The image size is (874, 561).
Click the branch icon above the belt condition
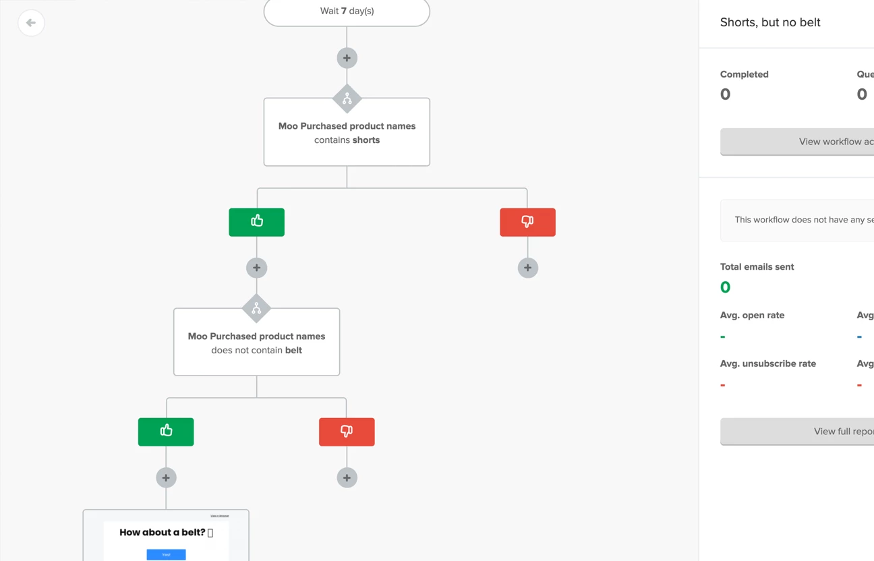pos(256,309)
